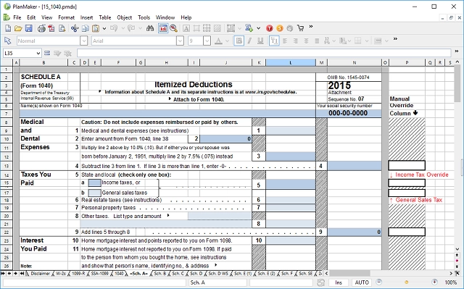
Task: Paste with the clipboard icon
Action: (x=96, y=28)
